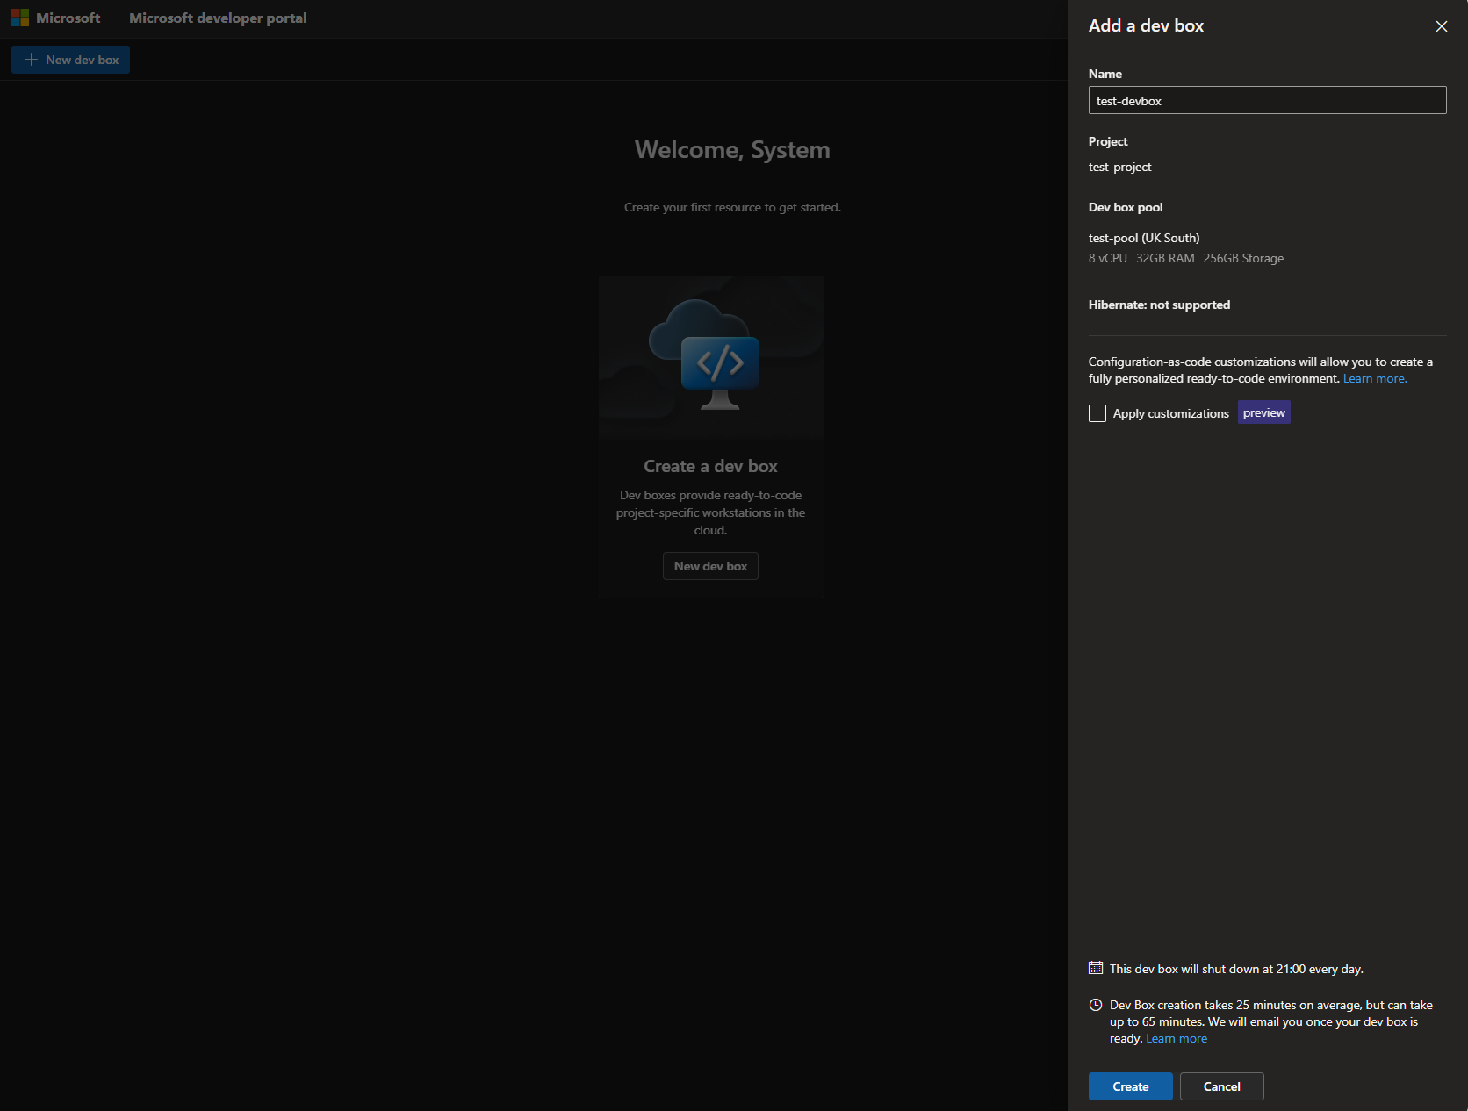Viewport: 1468px width, 1111px height.
Task: Click the preview badge next to Apply customizations
Action: point(1263,412)
